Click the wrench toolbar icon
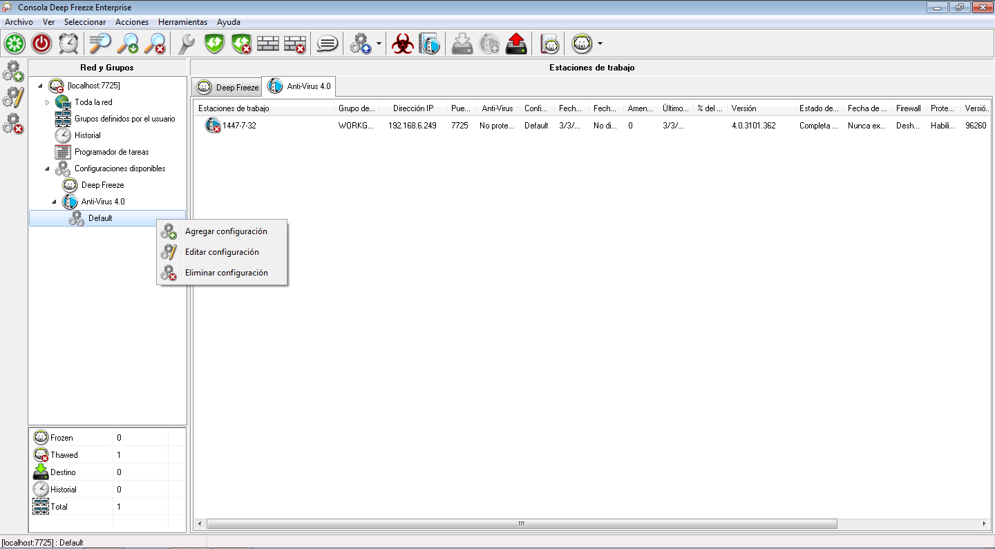This screenshot has height=549, width=995. pos(187,44)
